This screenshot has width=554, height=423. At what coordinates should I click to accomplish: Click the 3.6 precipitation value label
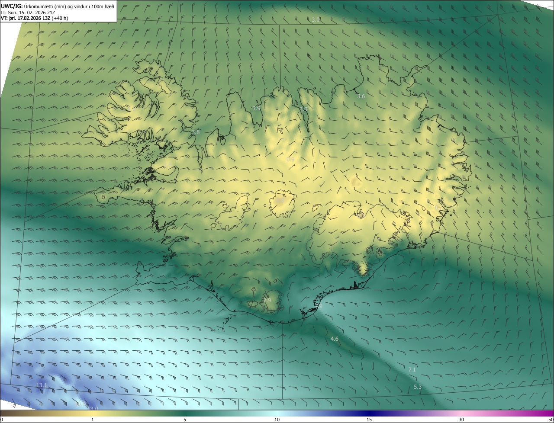click(x=361, y=96)
